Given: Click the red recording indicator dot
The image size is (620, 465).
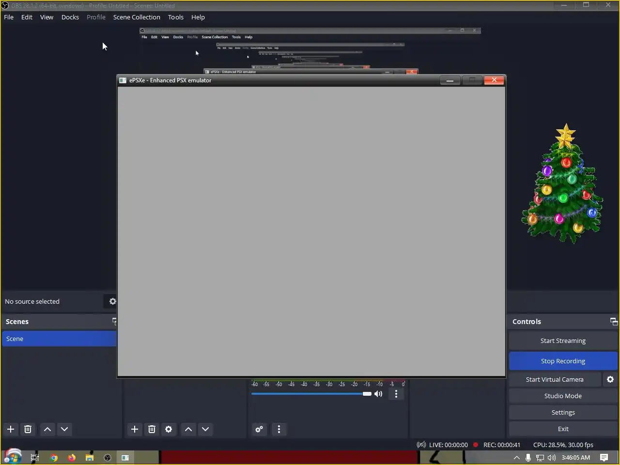Looking at the screenshot, I should 476,445.
